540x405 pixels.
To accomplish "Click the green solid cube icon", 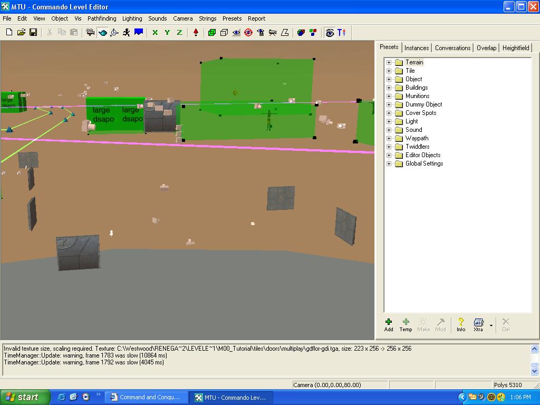I will pos(212,33).
